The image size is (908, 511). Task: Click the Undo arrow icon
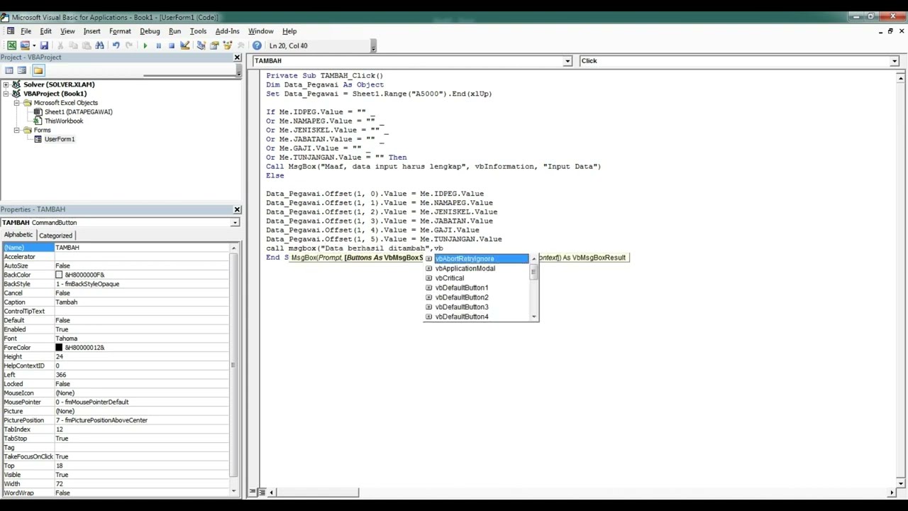coord(116,45)
